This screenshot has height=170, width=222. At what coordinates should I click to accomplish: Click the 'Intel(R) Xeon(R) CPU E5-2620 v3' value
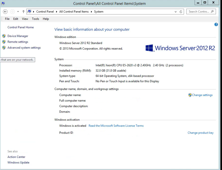(x=139, y=65)
